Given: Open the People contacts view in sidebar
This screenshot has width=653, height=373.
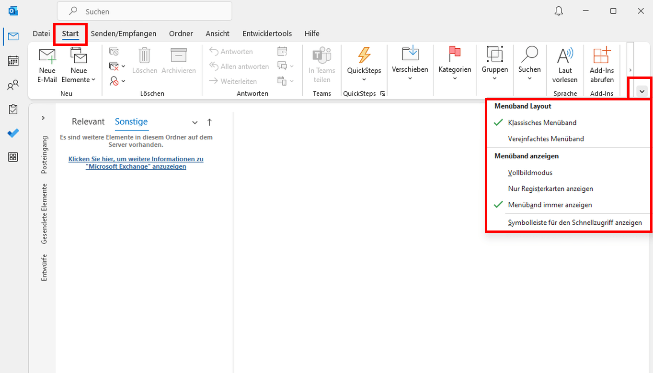Looking at the screenshot, I should point(13,86).
